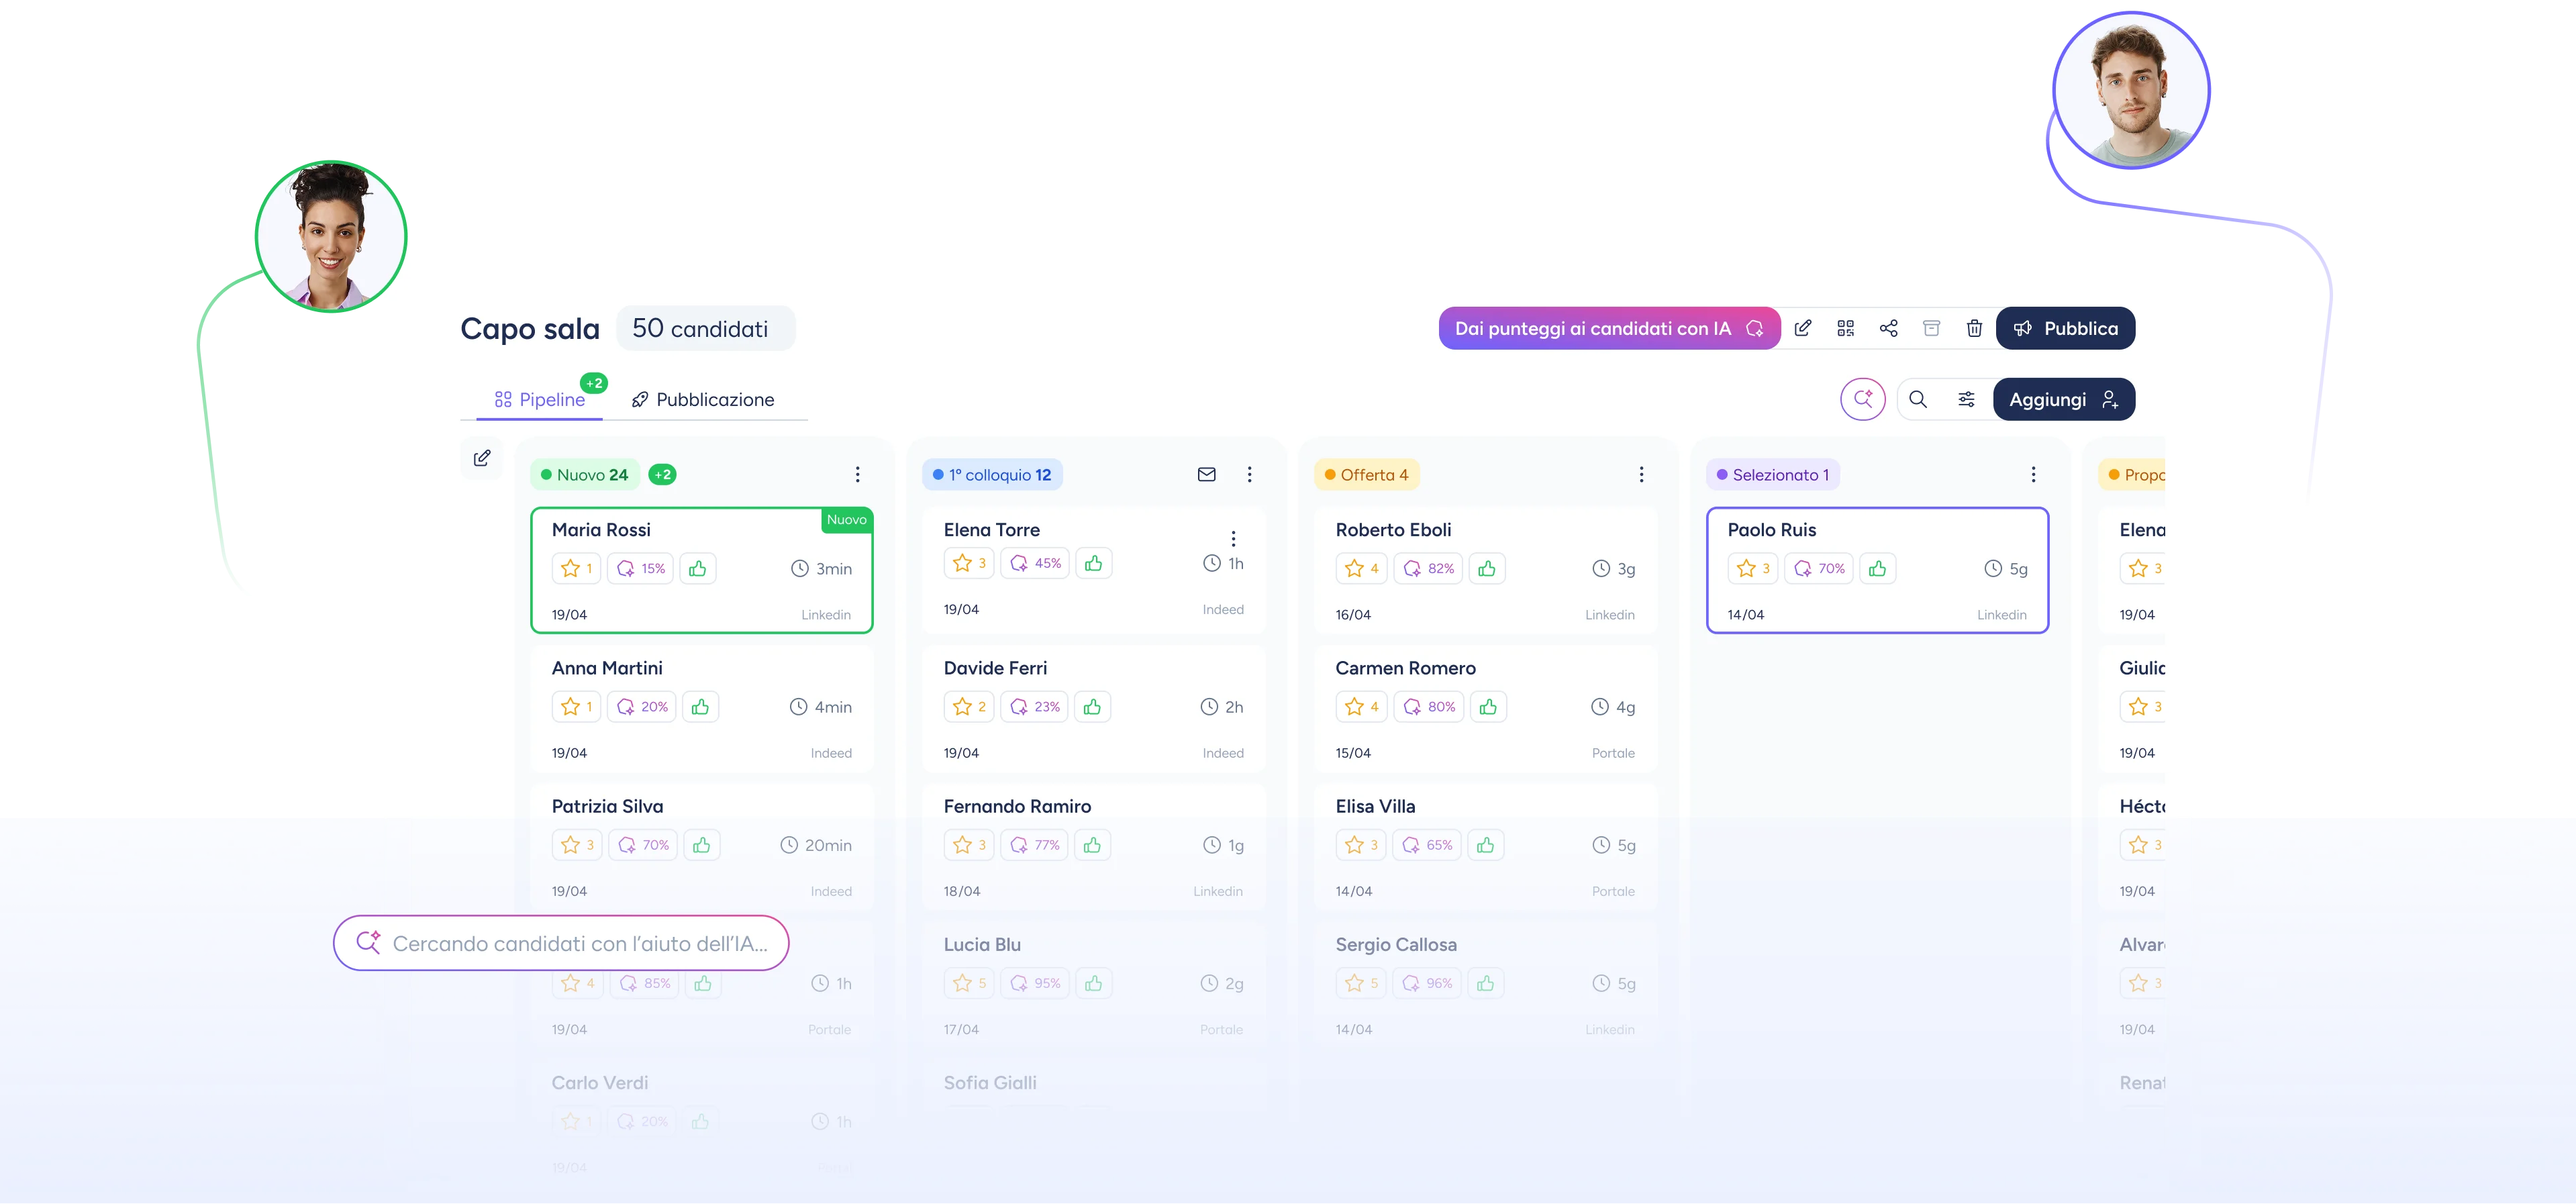Click the AI search icon in the pink circle
Viewport: 2576px width, 1204px height.
click(x=1863, y=399)
